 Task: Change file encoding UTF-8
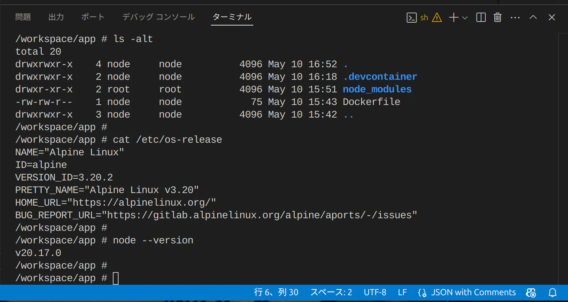(375, 292)
